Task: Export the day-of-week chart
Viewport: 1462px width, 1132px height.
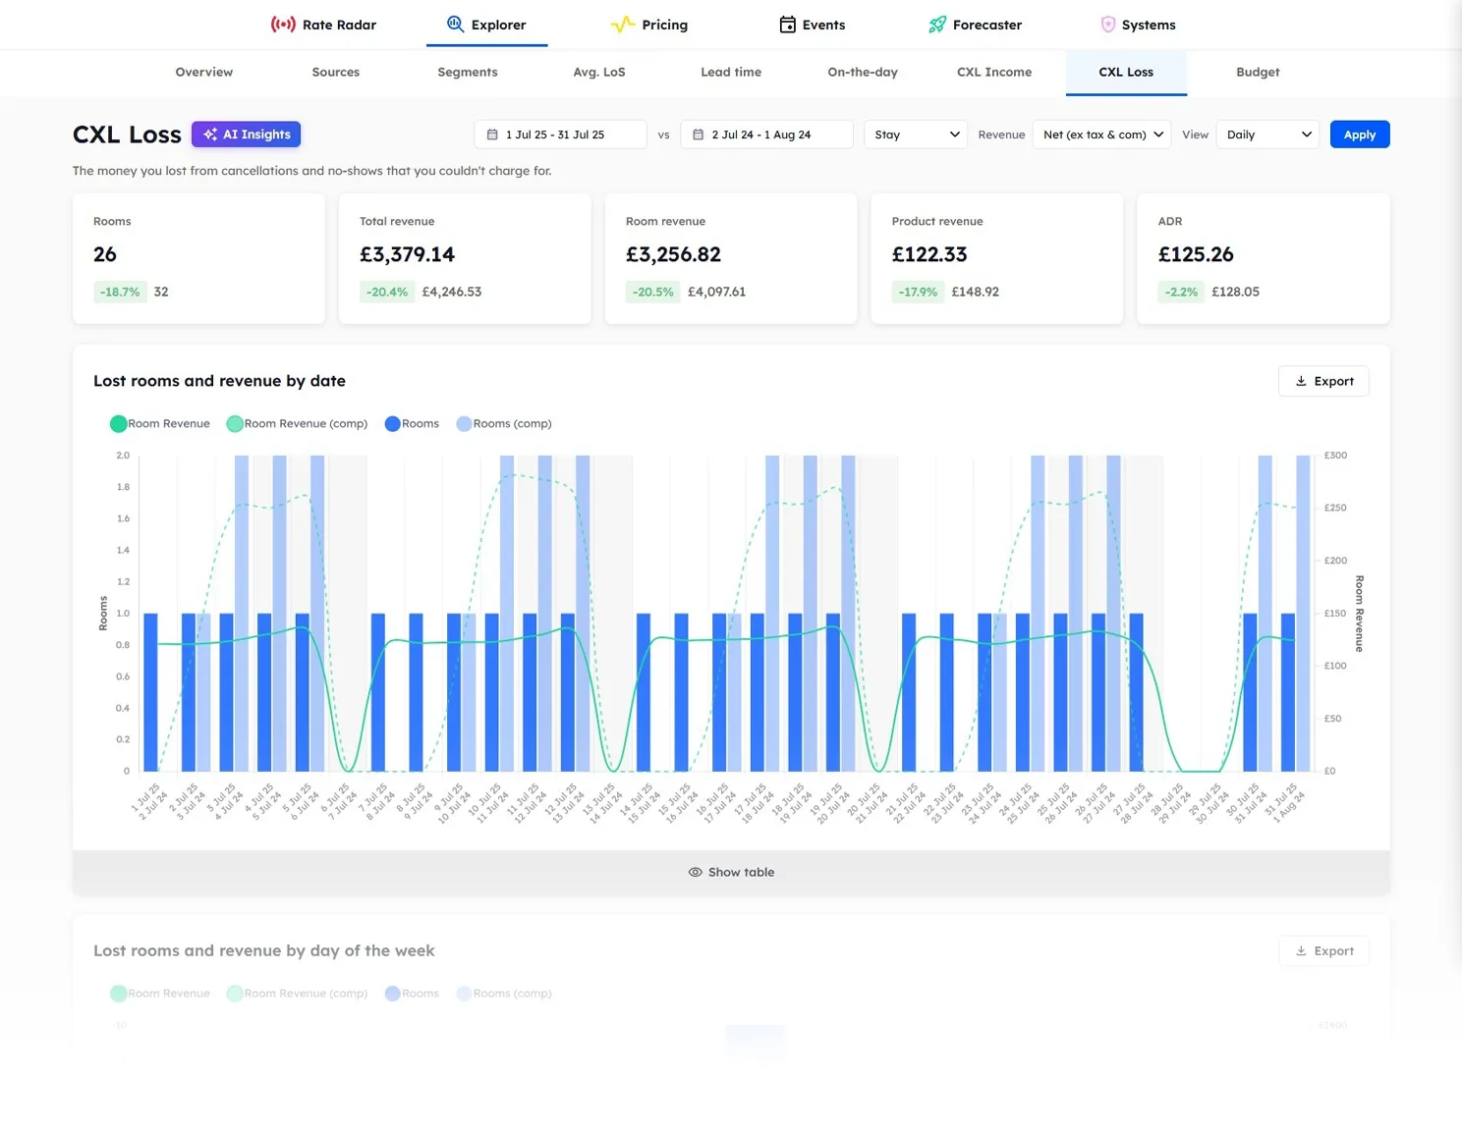Action: pyautogui.click(x=1323, y=950)
